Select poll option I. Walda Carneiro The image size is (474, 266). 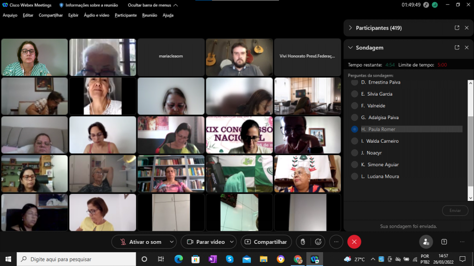pyautogui.click(x=355, y=141)
